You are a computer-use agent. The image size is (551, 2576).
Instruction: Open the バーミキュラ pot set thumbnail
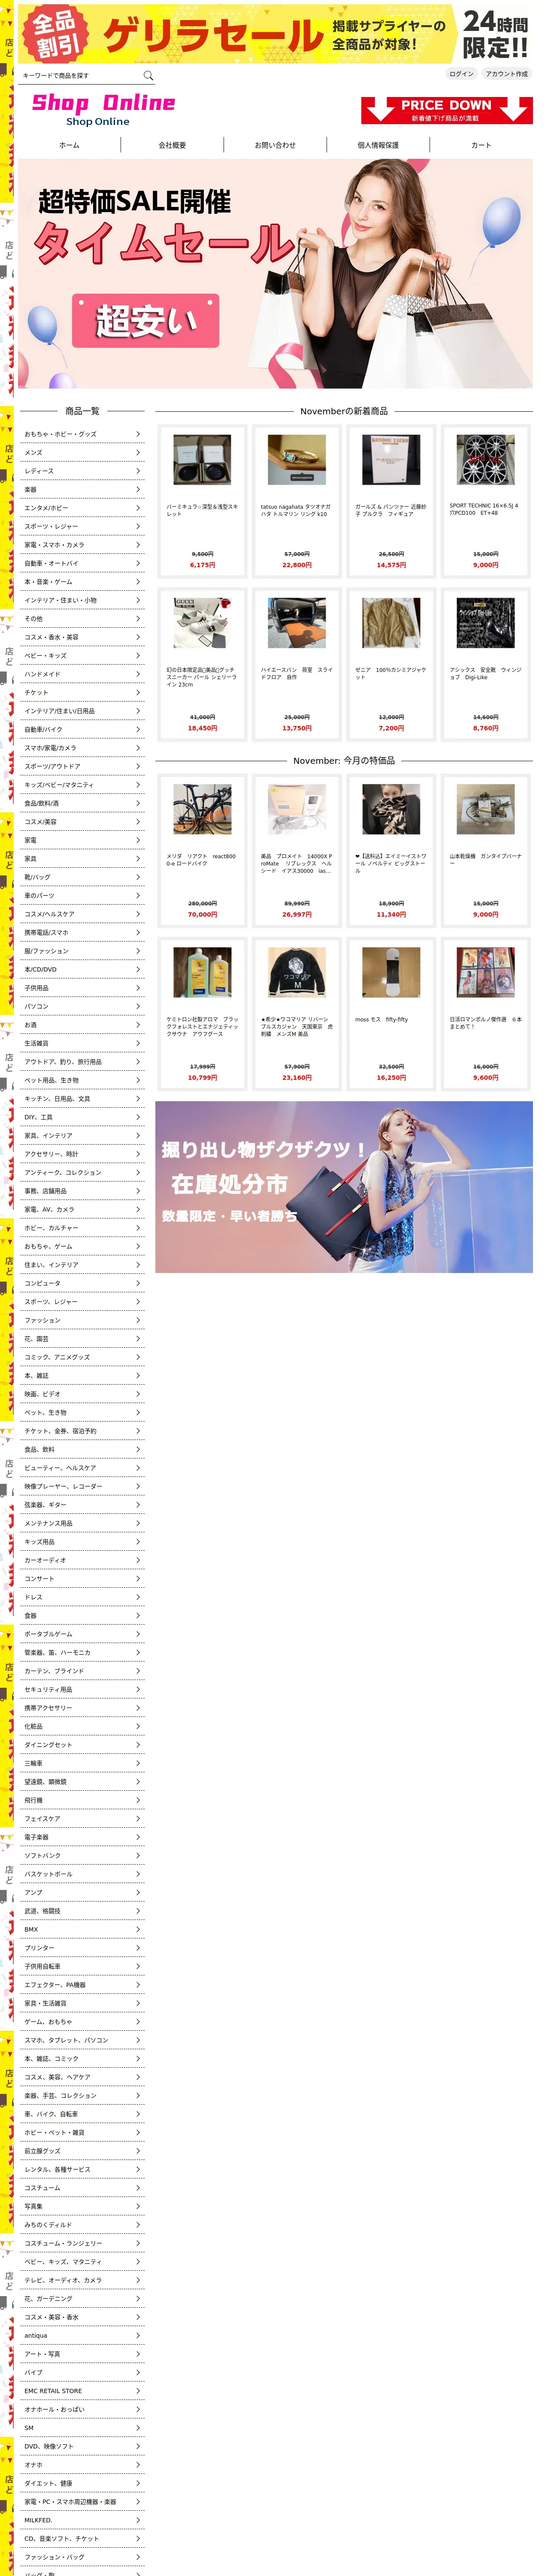click(202, 460)
